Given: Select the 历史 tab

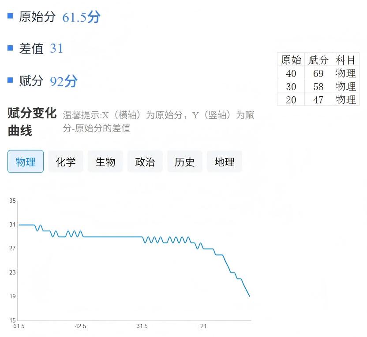Looking at the screenshot, I should 184,161.
